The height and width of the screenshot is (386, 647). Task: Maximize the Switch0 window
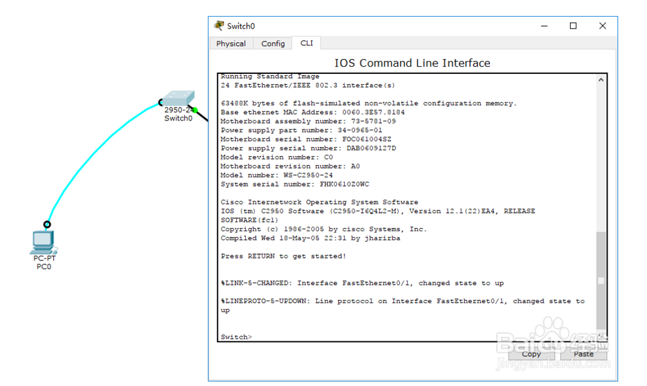(x=573, y=26)
